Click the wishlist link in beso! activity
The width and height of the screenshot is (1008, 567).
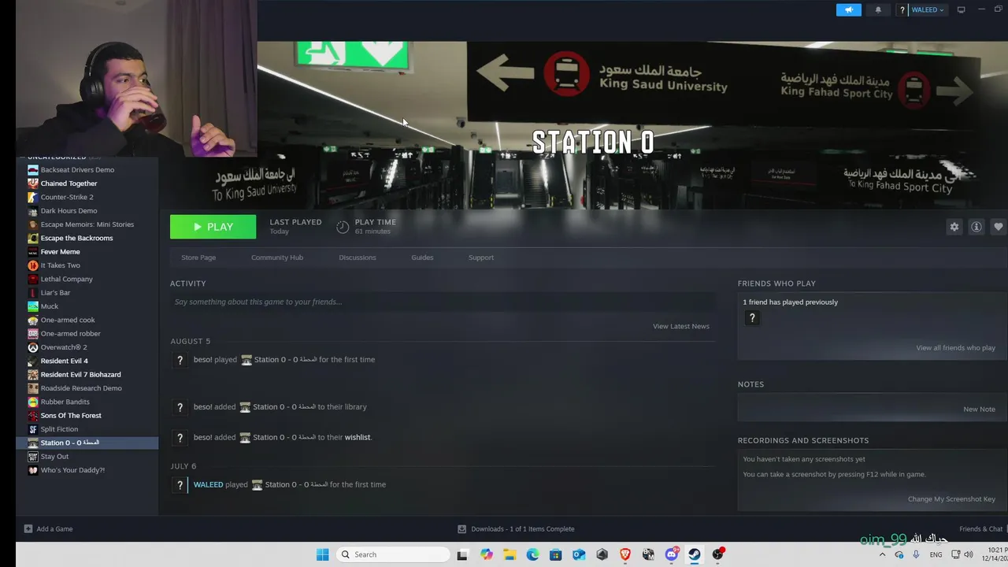[357, 437]
